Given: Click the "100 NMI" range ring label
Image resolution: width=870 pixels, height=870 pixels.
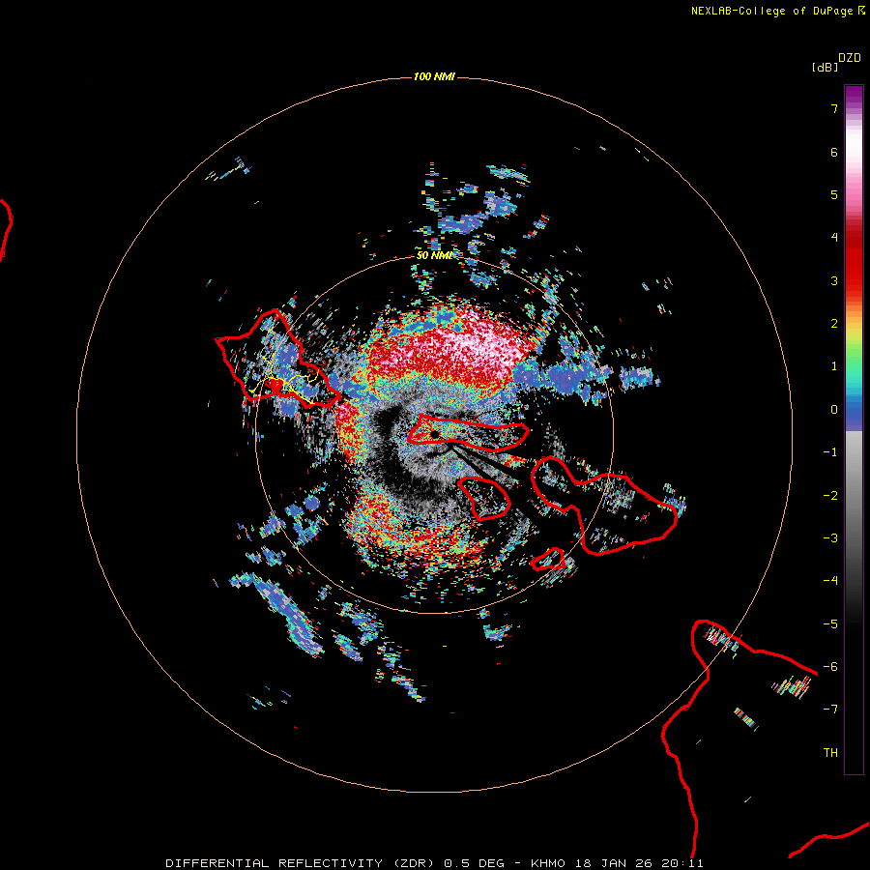Looking at the screenshot, I should 434,76.
